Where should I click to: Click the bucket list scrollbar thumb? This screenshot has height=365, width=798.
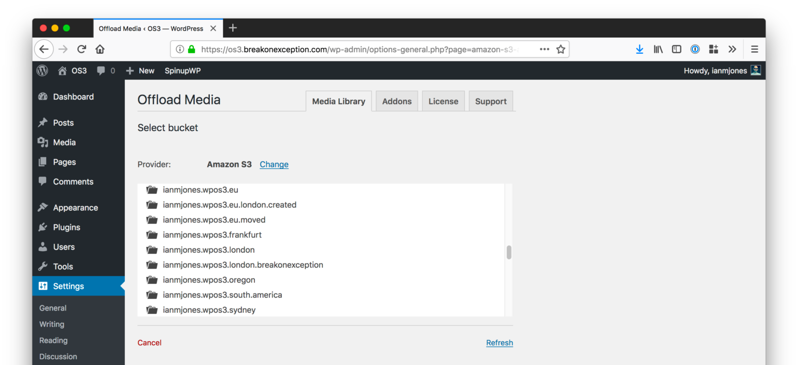coord(509,253)
